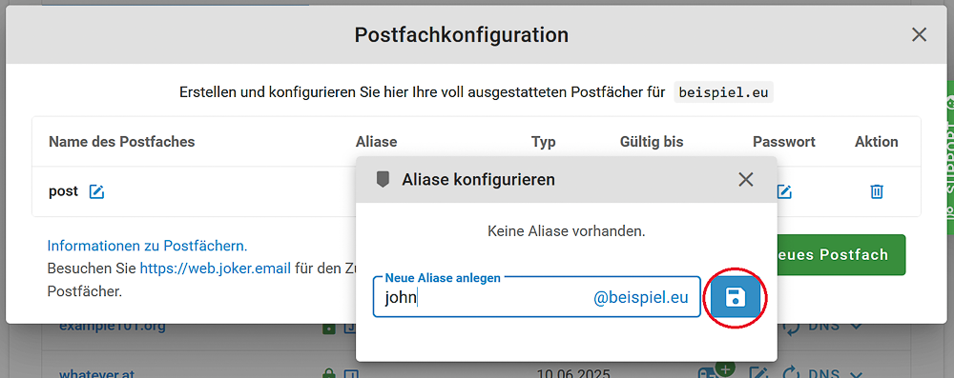Click the green plus badge on whatever.at row
This screenshot has height=378, width=954.
coord(725,368)
